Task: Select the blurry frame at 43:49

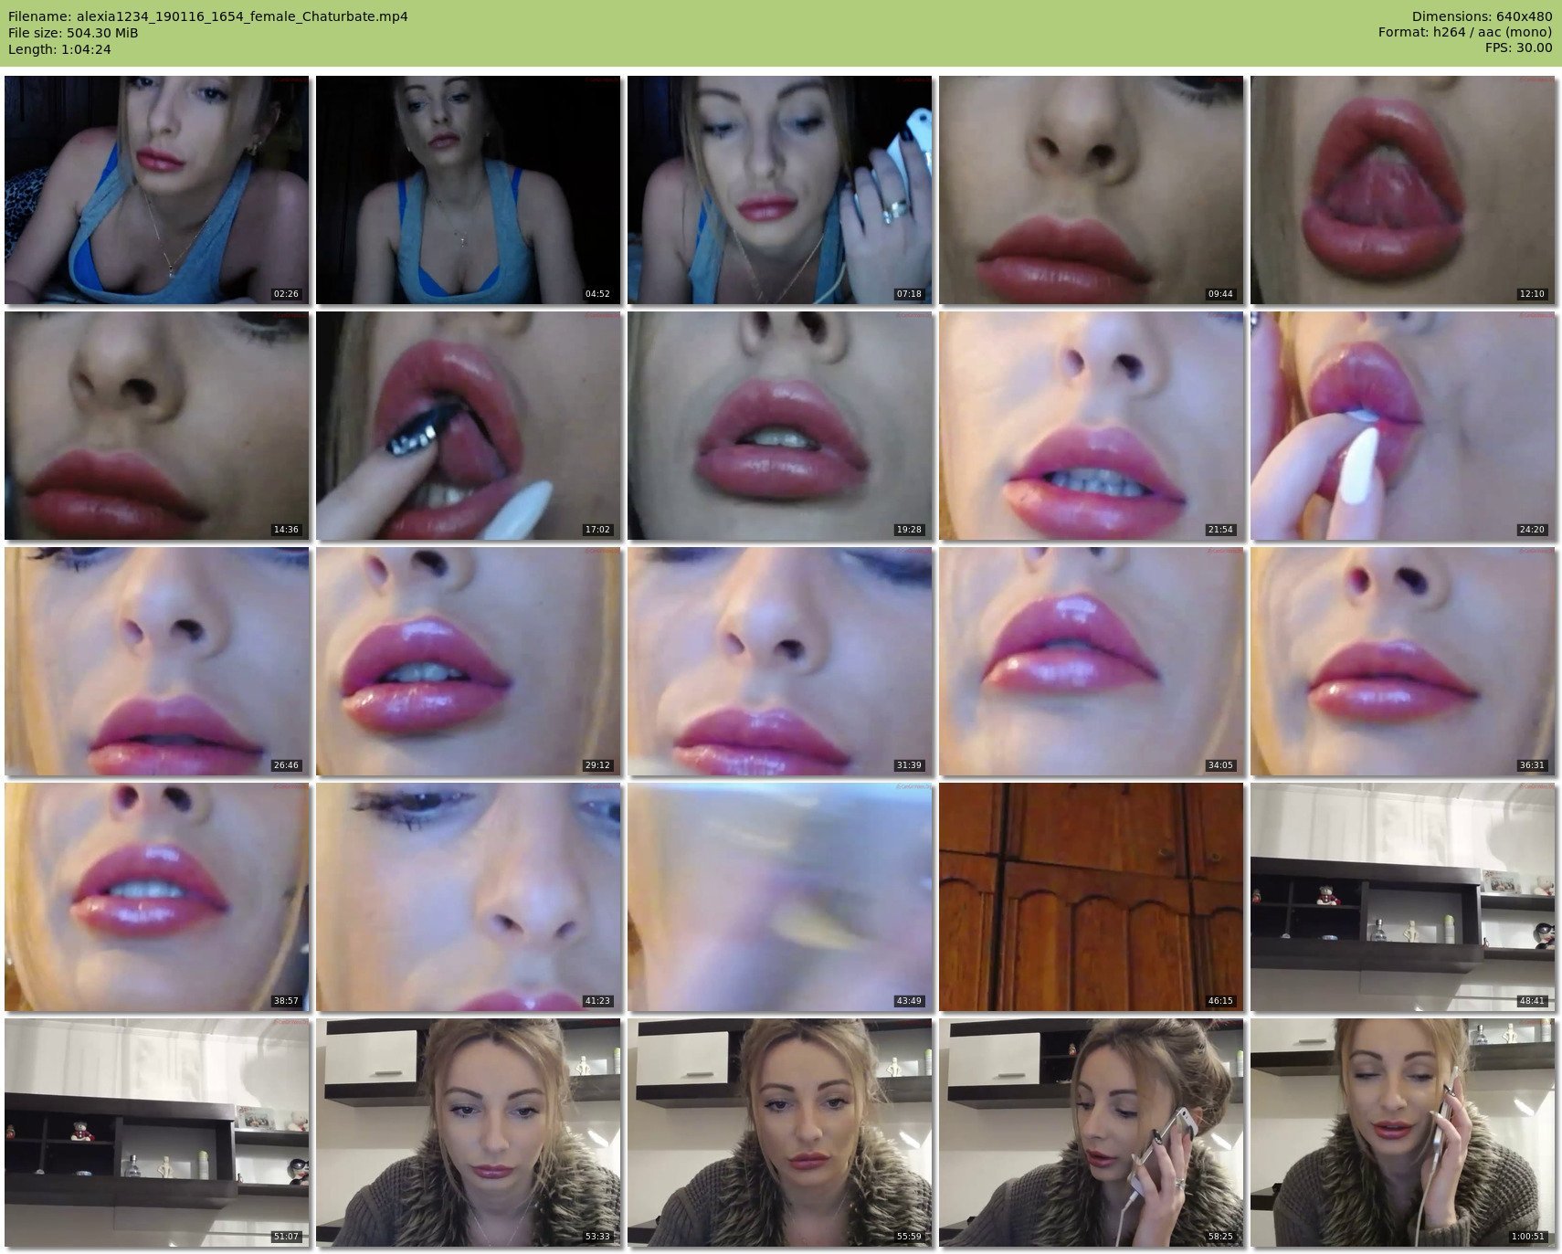Action: pos(780,897)
